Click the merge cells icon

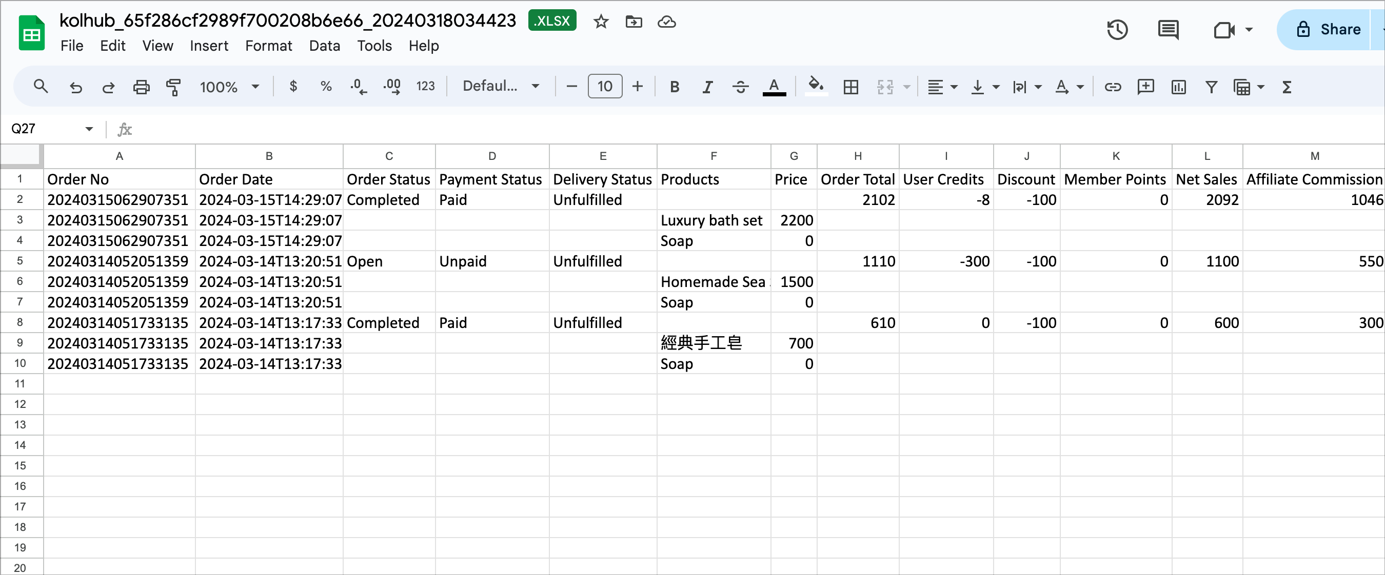tap(885, 87)
